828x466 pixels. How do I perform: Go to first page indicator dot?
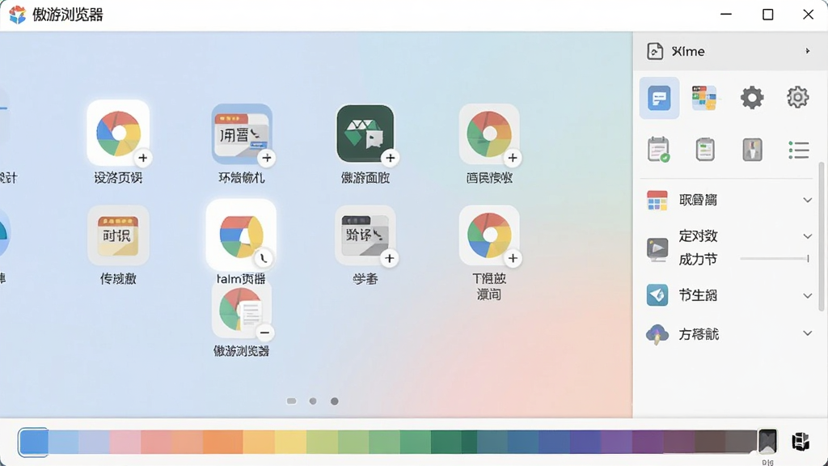tap(291, 401)
